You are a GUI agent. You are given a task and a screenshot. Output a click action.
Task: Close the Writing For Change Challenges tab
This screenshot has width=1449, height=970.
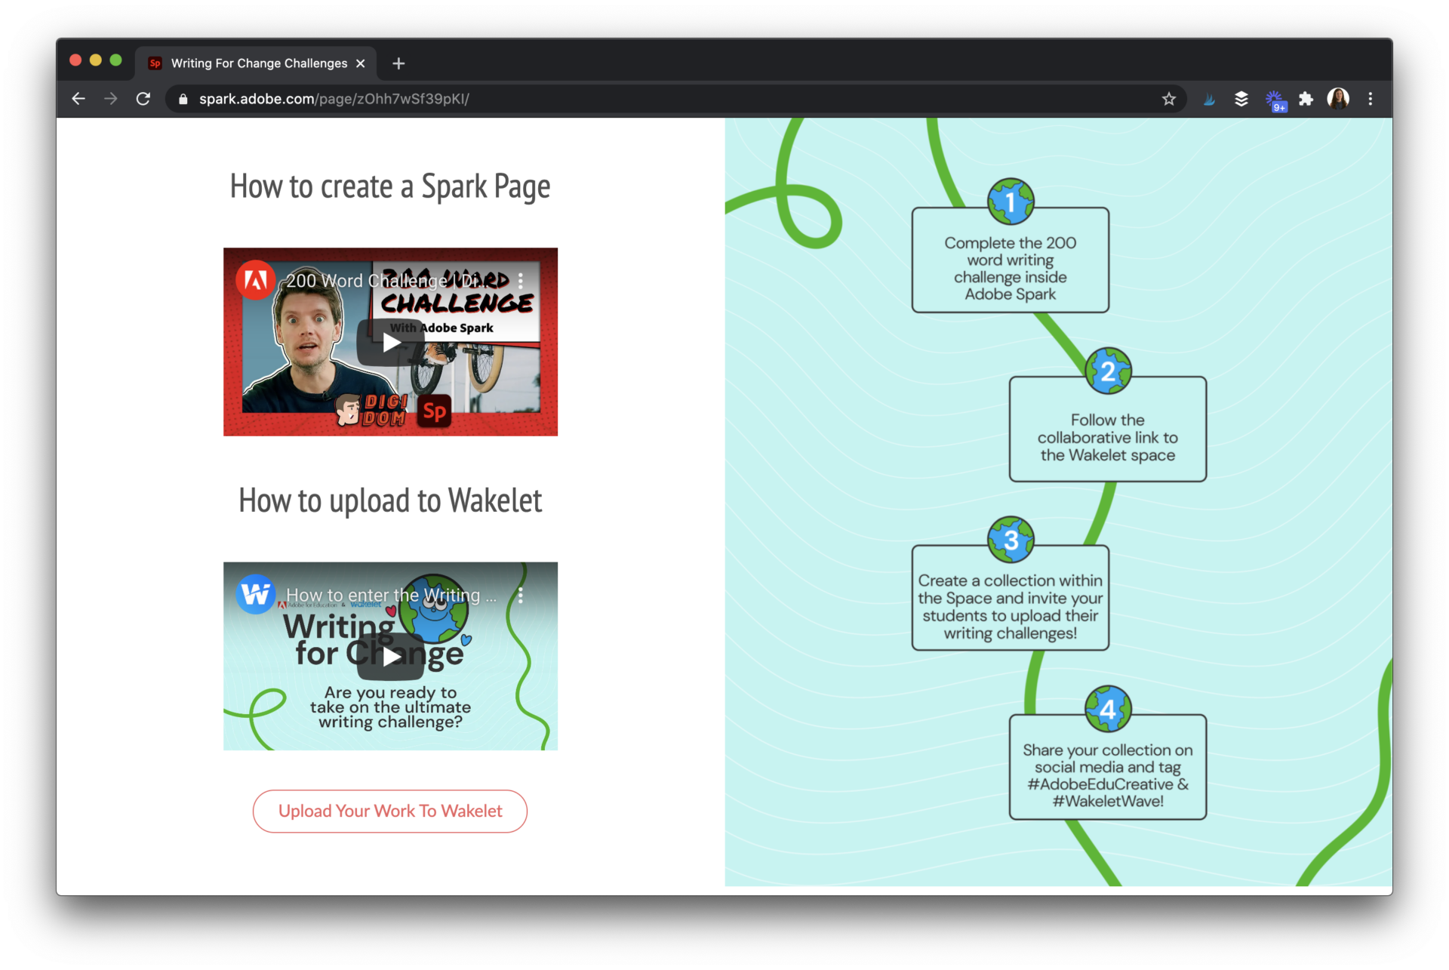click(361, 63)
